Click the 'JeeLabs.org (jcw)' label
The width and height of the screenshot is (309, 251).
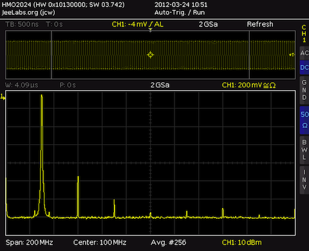[28, 12]
